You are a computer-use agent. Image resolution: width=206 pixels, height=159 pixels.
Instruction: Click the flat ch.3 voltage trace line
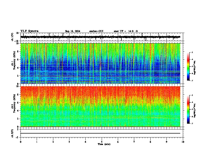[100, 133]
